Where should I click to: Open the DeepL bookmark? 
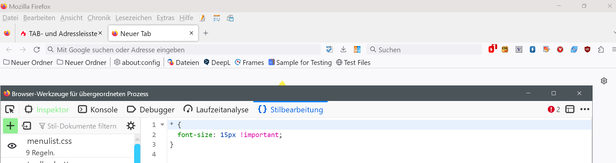point(217,62)
